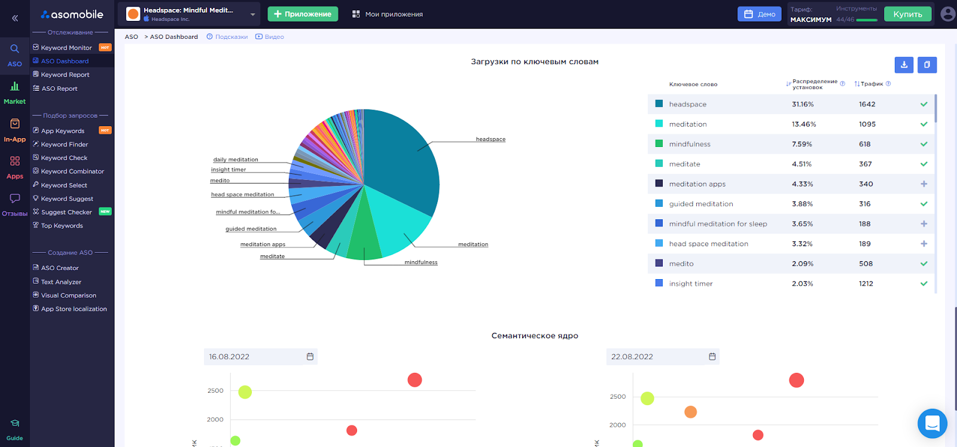Open the Apps grid icon in sidebar

(x=15, y=167)
